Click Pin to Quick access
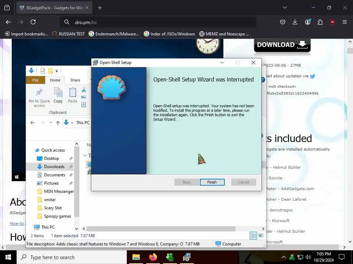Viewport: 353px width, 264px height. [39, 98]
